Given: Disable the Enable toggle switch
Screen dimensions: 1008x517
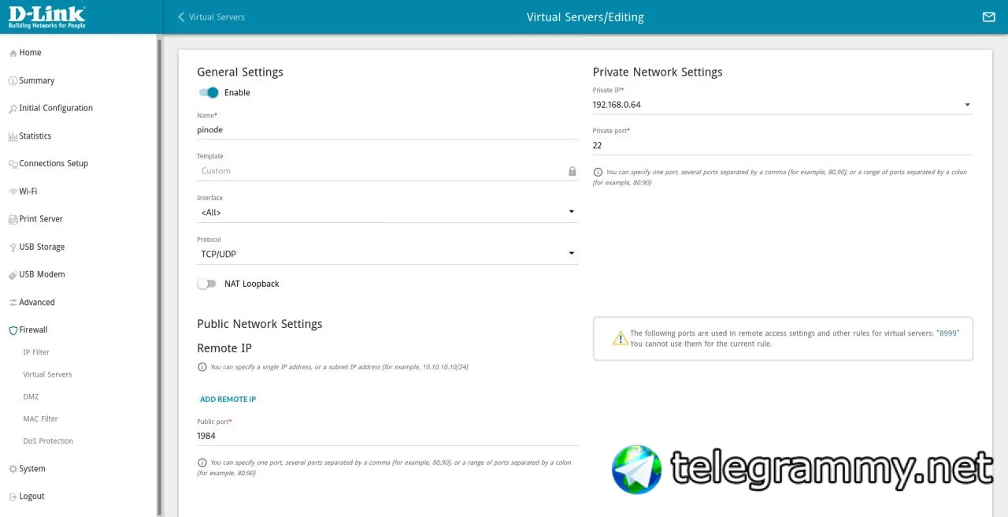Looking at the screenshot, I should 208,92.
